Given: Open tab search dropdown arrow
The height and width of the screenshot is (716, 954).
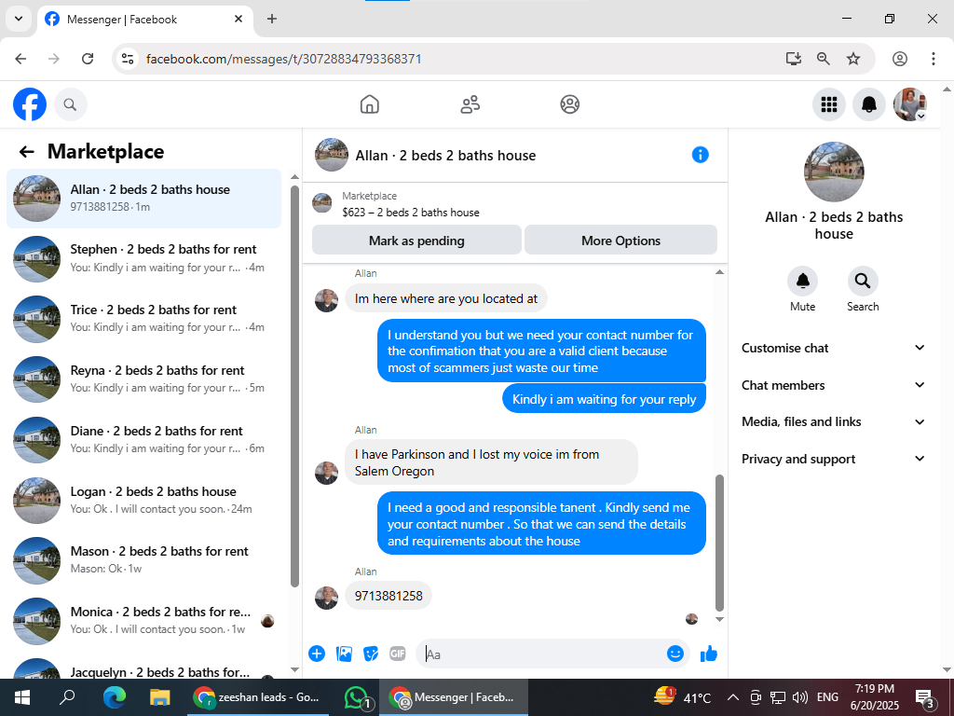Looking at the screenshot, I should pos(19,19).
